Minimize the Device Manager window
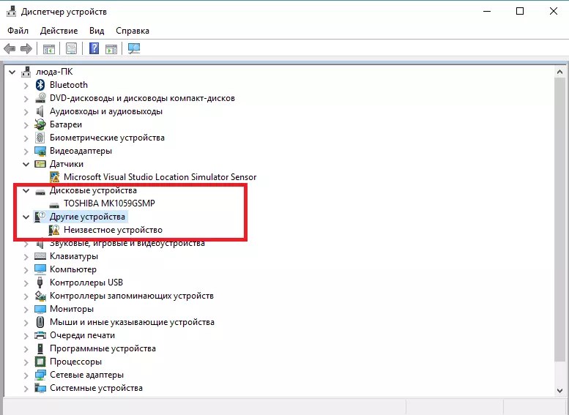Viewport: 569px width, 415px height. 487,11
